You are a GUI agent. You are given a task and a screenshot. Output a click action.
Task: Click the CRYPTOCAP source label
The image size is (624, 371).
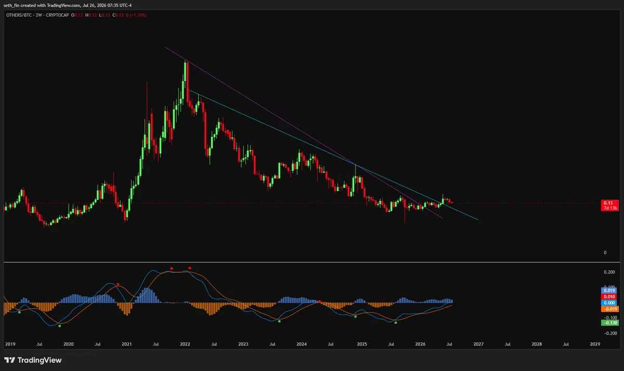[x=58, y=15]
